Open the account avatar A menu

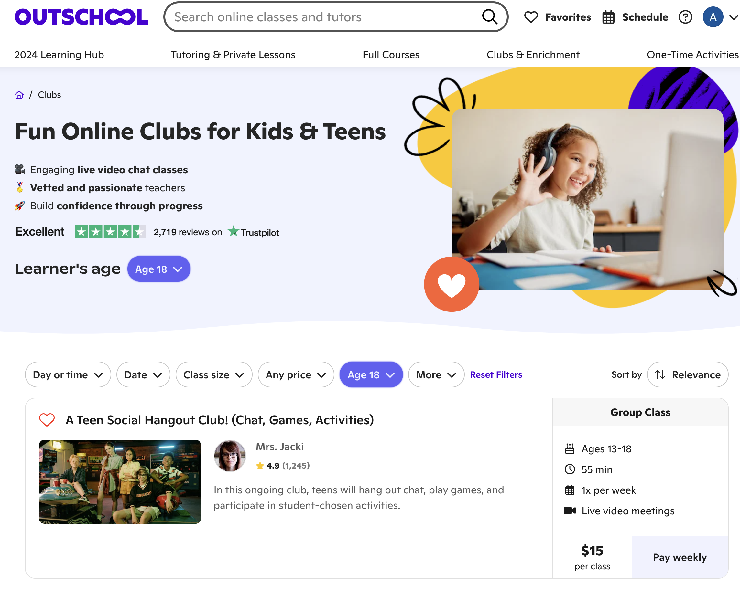click(713, 17)
